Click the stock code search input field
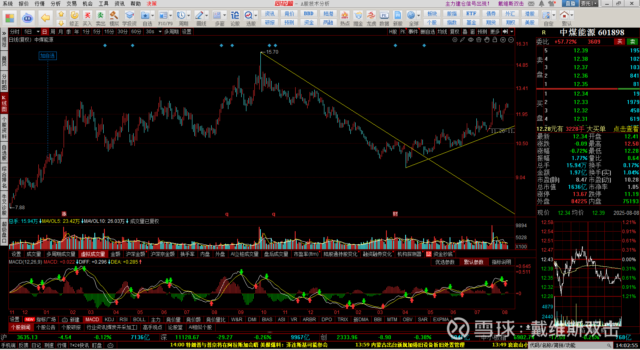The image size is (640, 350). (x=571, y=345)
